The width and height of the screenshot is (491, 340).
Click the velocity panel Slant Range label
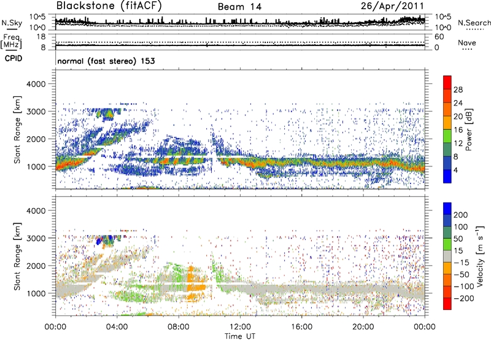17,256
